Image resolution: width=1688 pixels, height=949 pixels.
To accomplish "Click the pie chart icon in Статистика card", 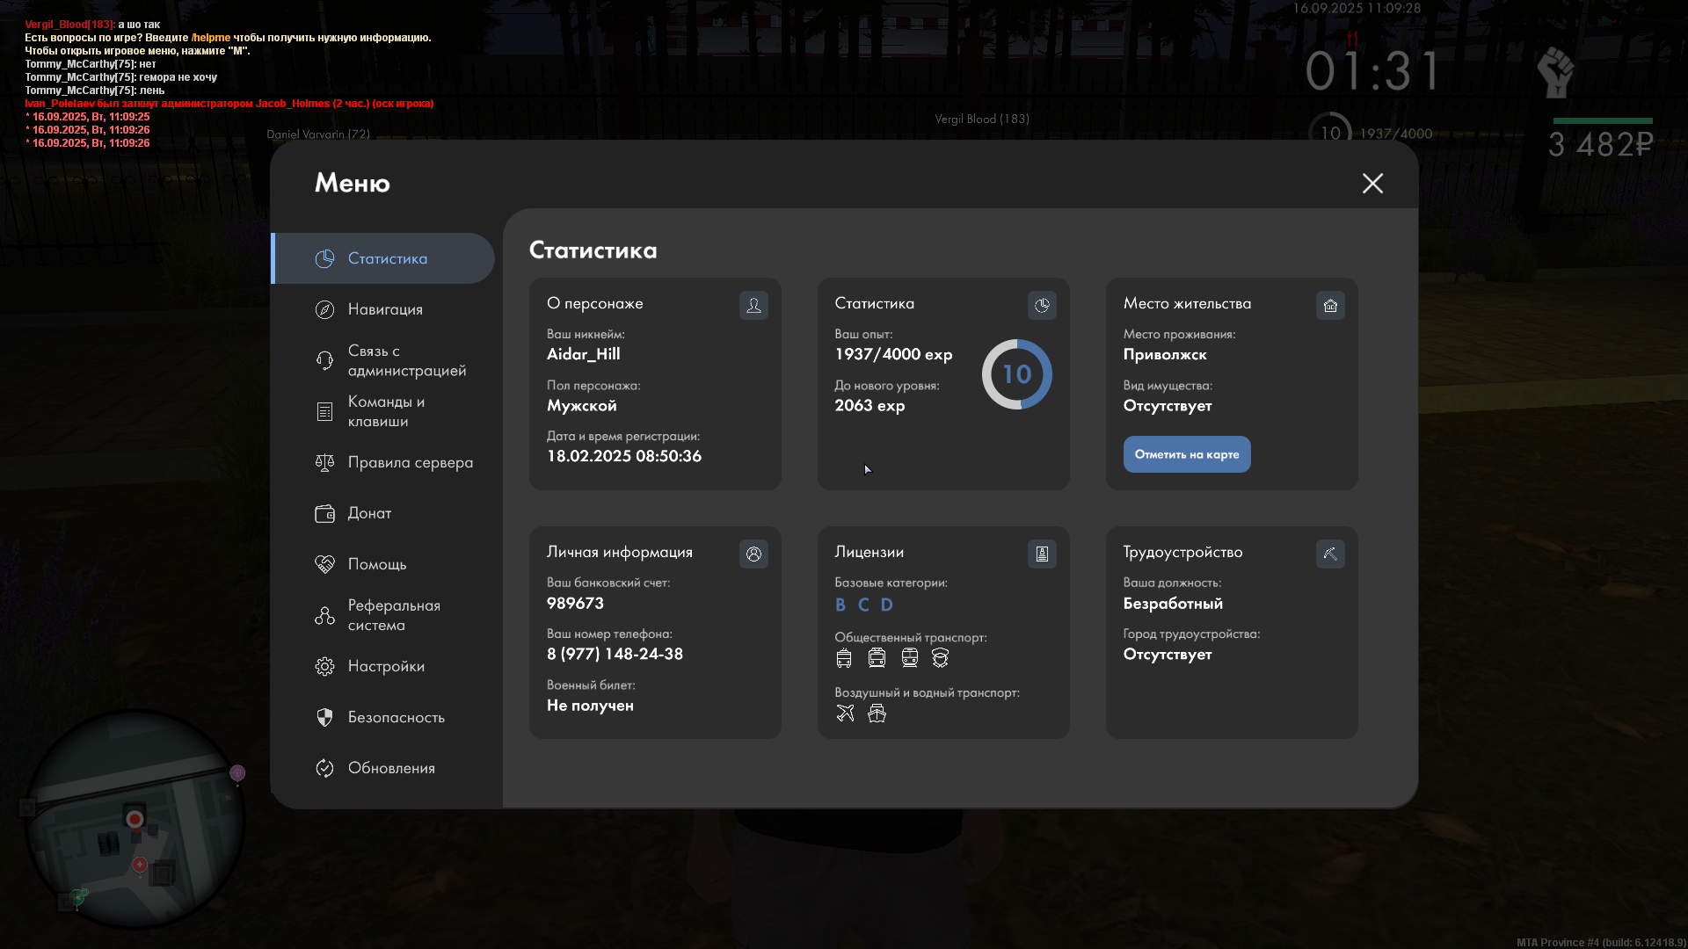I will [x=1042, y=305].
